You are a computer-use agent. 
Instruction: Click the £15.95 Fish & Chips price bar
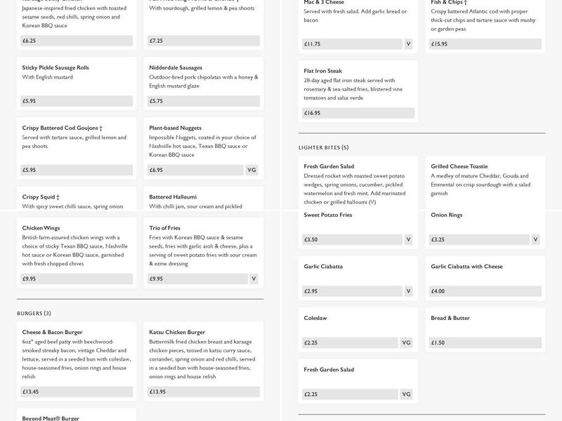(x=485, y=44)
